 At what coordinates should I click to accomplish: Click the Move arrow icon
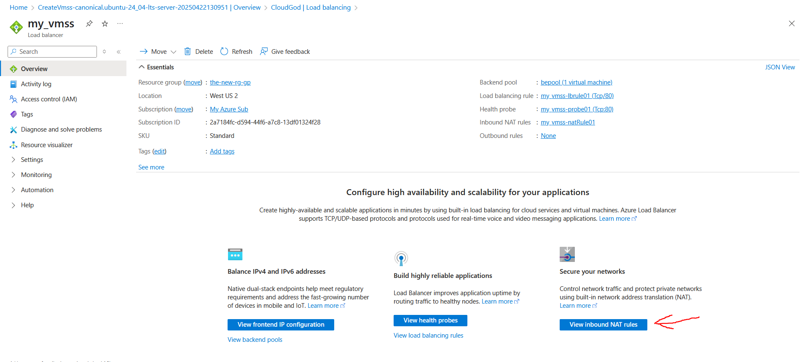[x=143, y=51]
